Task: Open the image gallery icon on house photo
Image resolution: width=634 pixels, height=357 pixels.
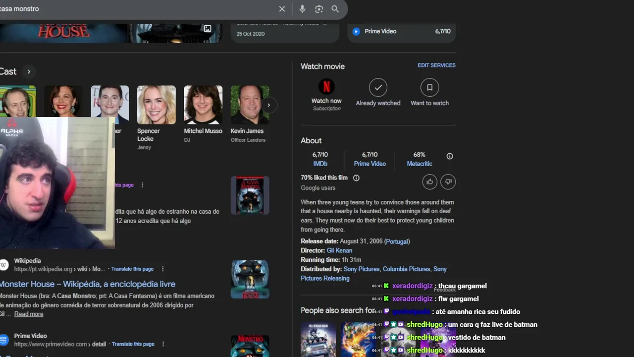Action: tap(208, 29)
